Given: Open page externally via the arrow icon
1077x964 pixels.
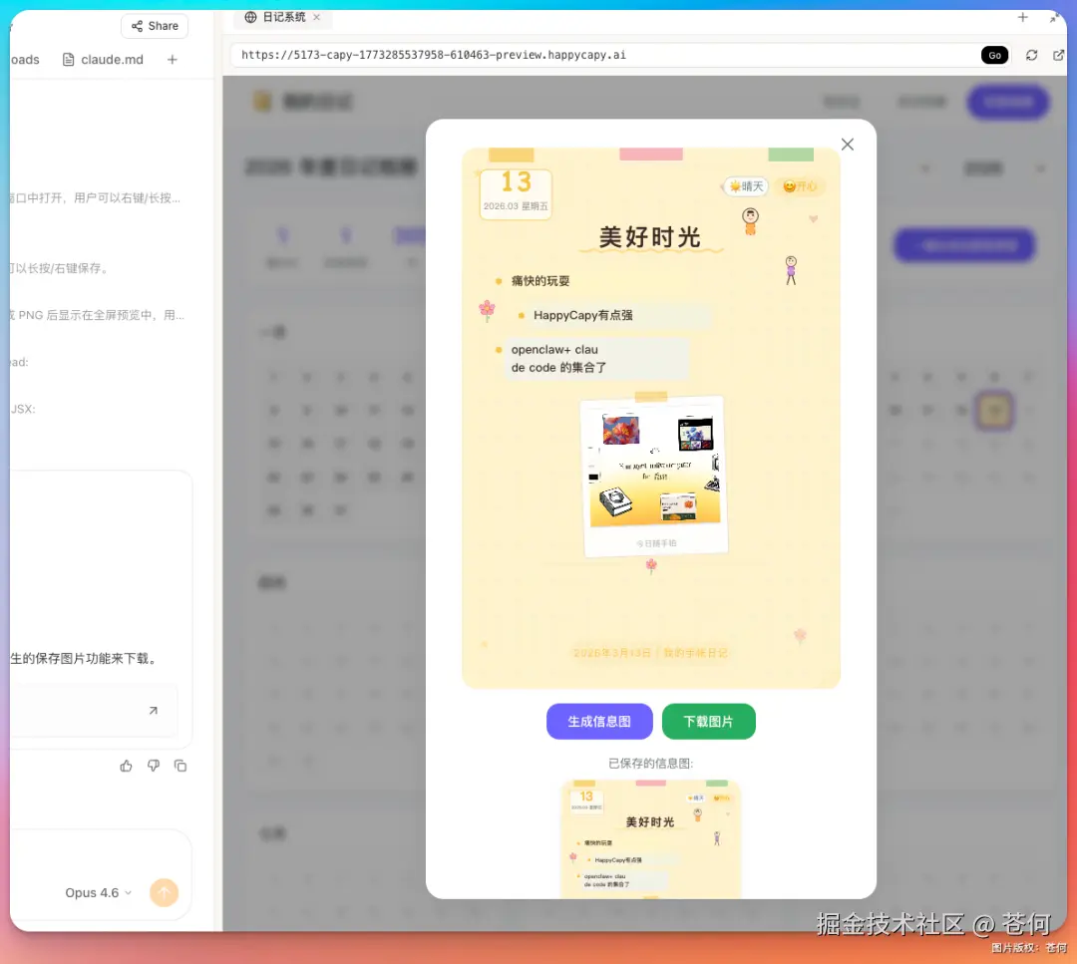Looking at the screenshot, I should (x=1060, y=55).
